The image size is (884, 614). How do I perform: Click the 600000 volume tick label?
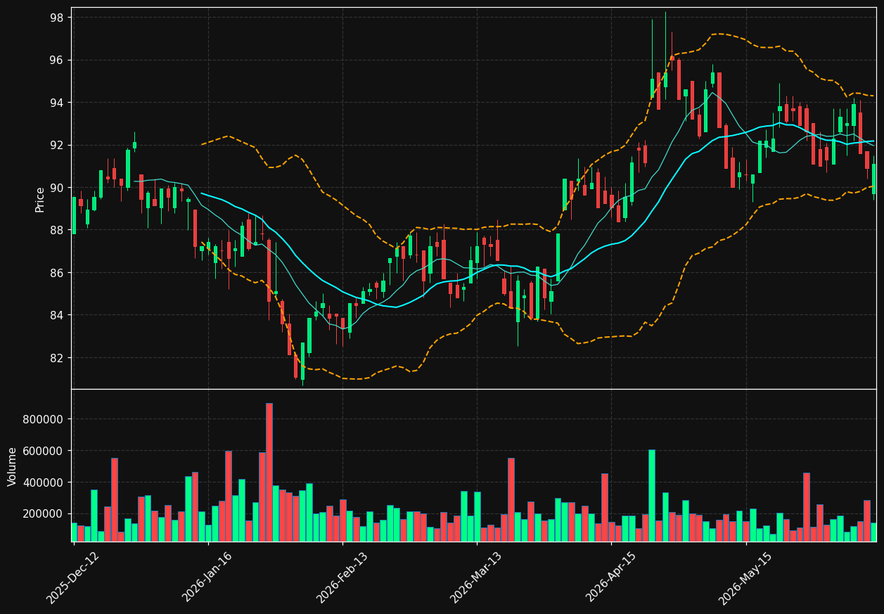44,451
